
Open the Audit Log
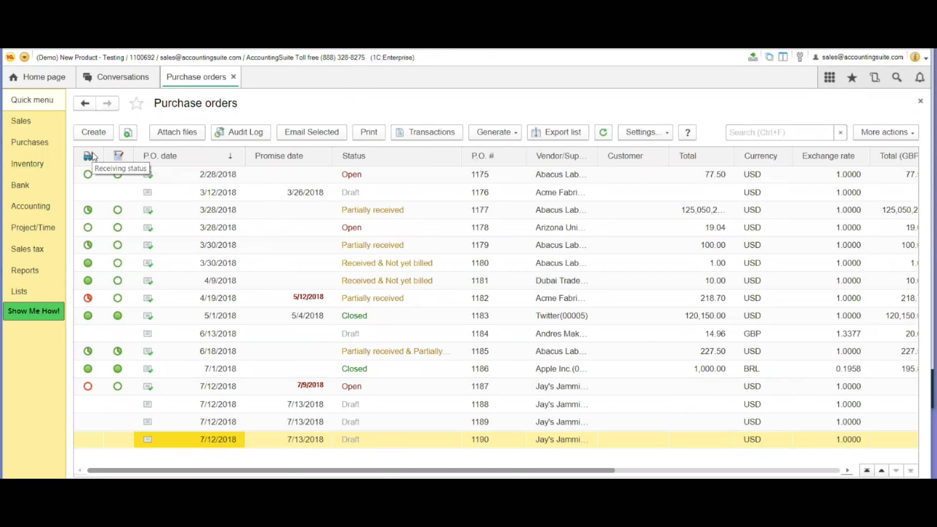coord(240,132)
